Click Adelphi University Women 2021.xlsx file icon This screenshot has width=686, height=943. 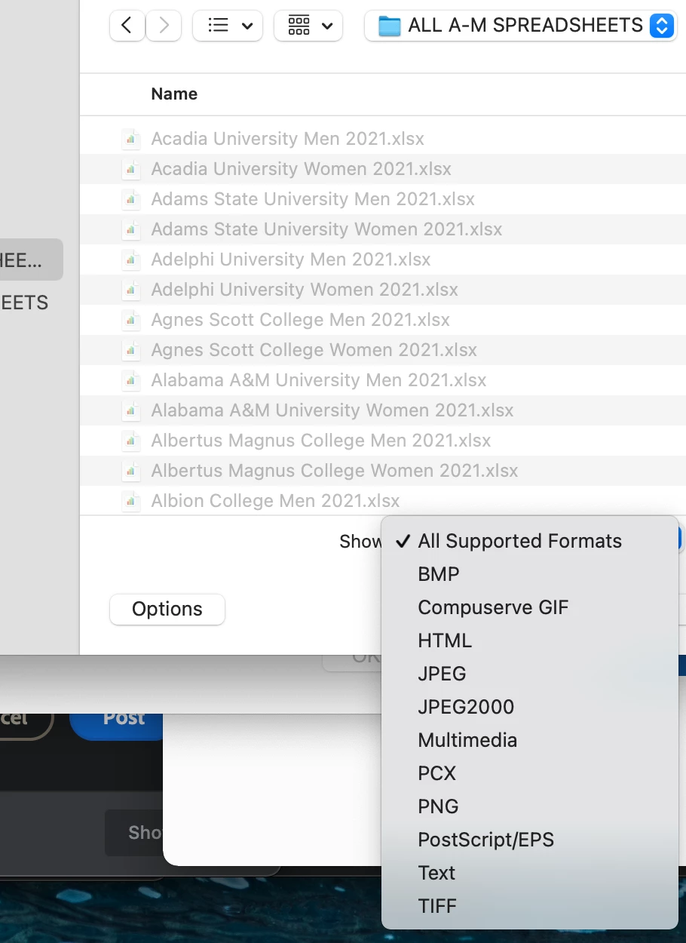click(131, 290)
